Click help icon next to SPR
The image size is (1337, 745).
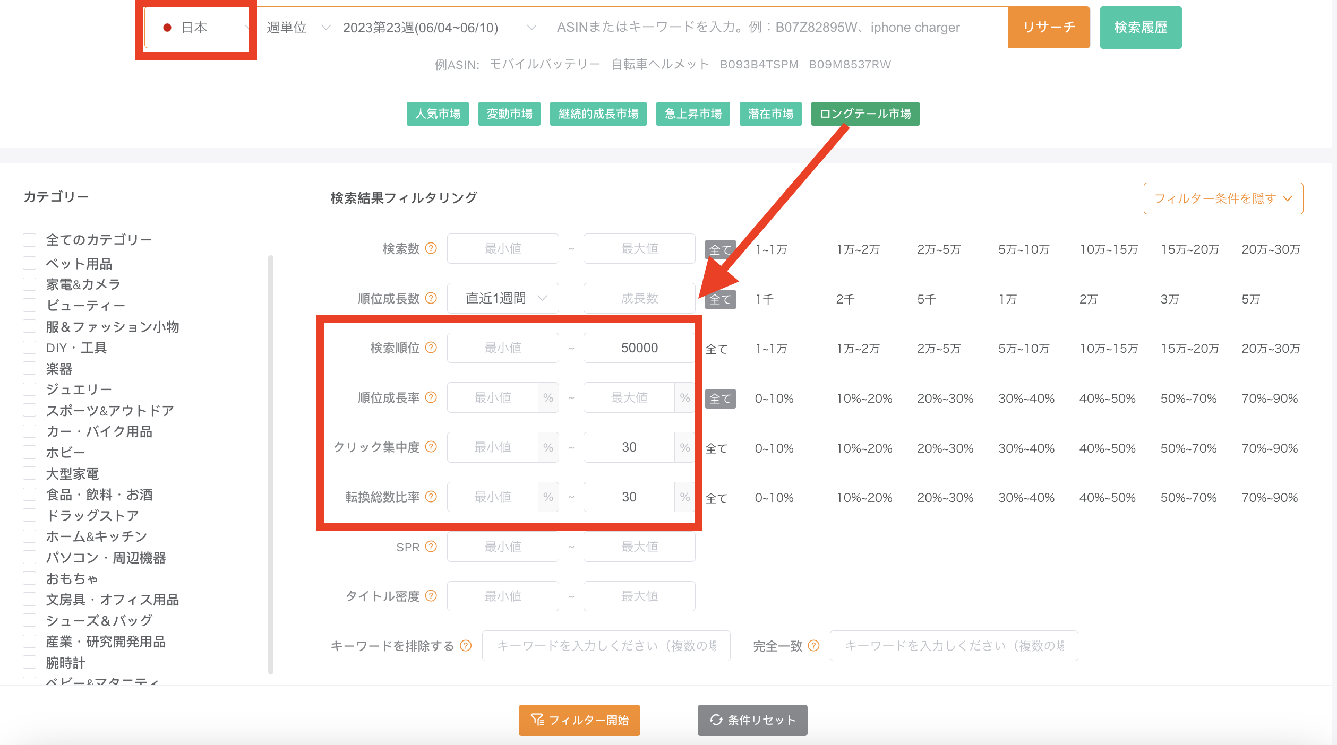[431, 547]
